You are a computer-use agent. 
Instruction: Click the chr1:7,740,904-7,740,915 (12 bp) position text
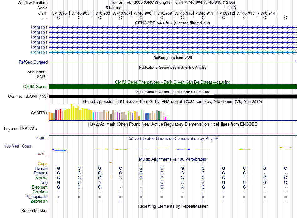point(205,3)
